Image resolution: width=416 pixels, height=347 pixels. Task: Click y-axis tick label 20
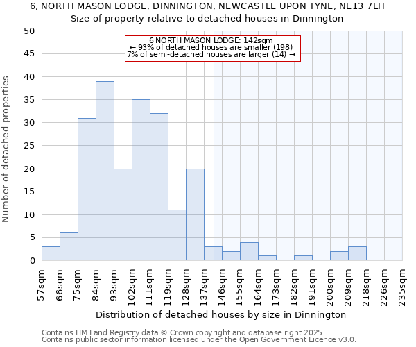coord(29,169)
